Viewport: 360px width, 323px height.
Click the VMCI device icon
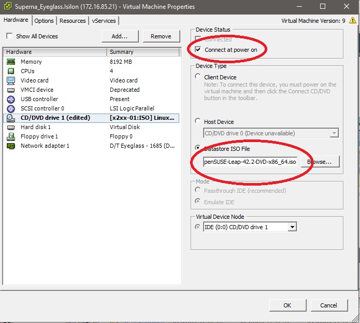tap(11, 90)
